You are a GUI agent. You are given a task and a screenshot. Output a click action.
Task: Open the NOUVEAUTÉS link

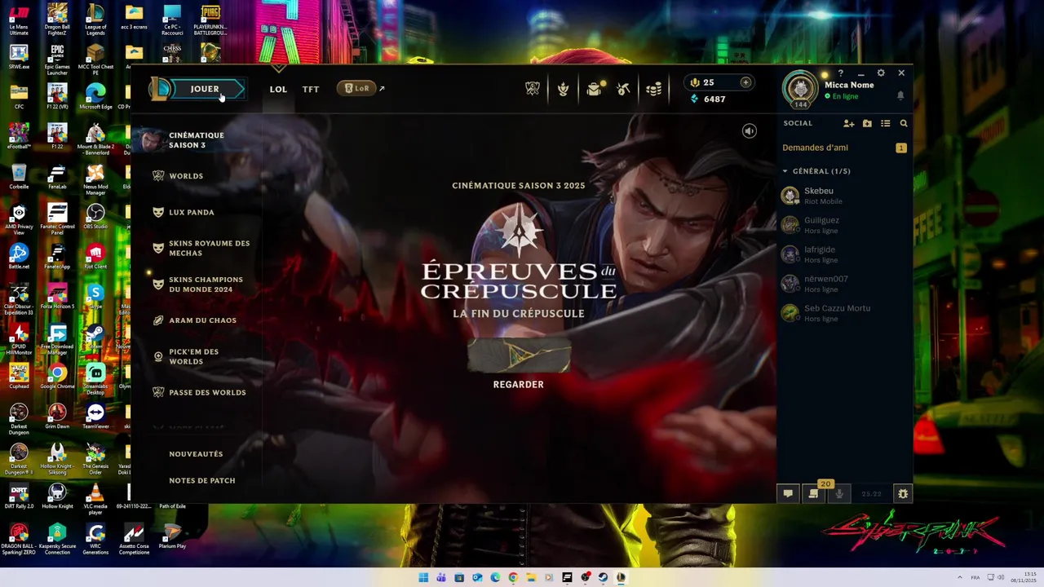[x=196, y=454]
